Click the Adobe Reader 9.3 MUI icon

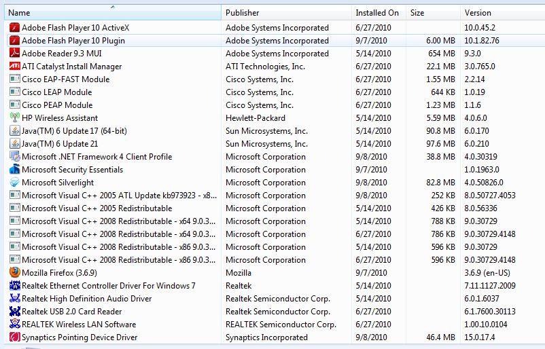[14, 53]
